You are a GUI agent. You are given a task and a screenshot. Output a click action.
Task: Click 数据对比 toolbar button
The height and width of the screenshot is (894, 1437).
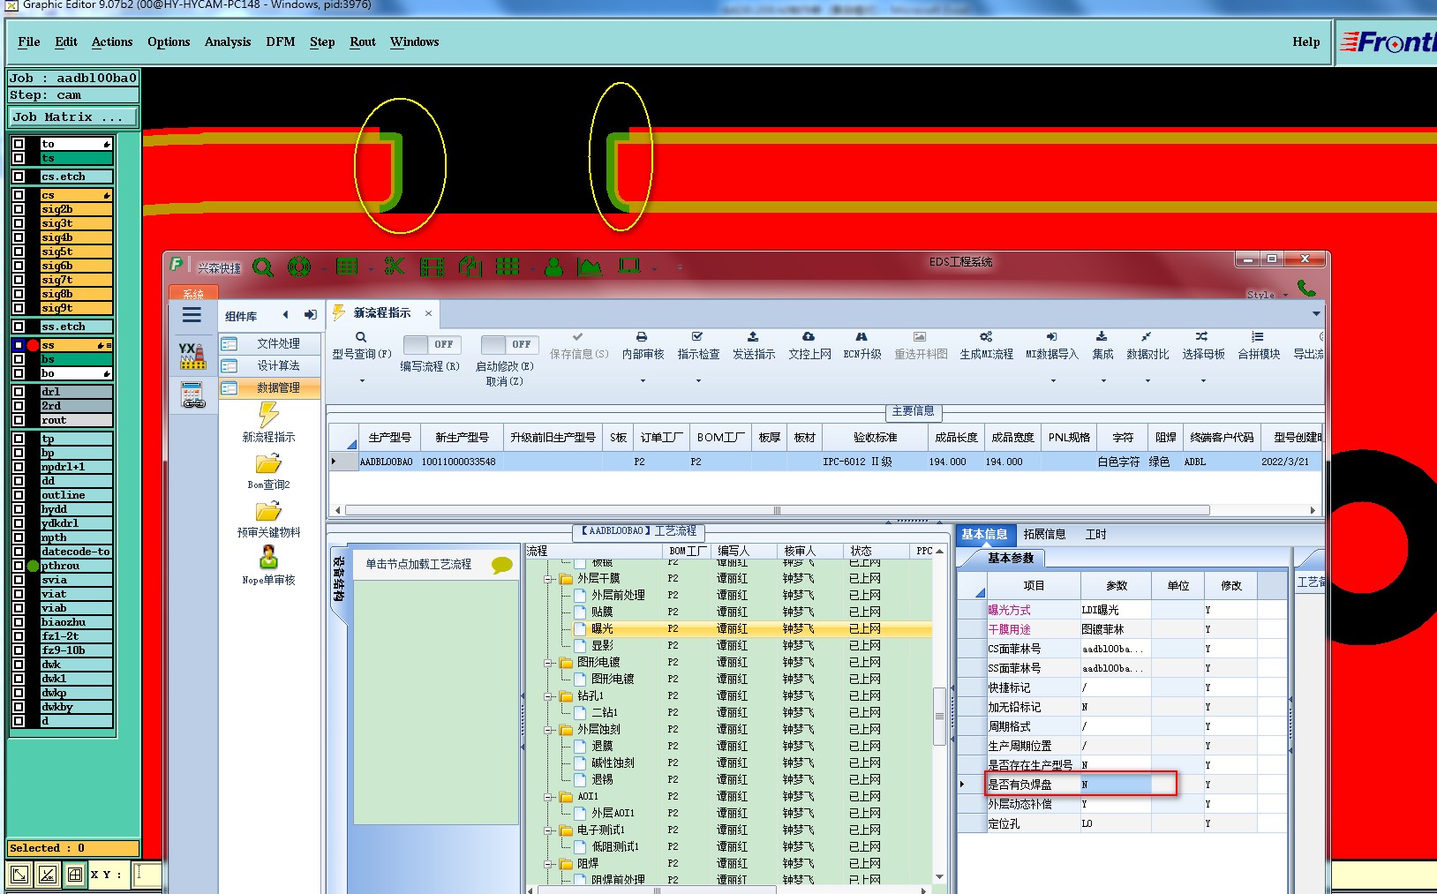tap(1147, 347)
